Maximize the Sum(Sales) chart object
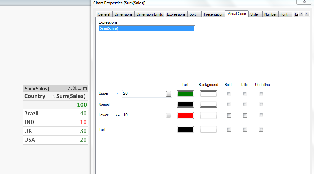Image resolution: width=314 pixels, height=174 pixels. [85, 88]
